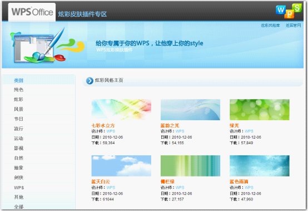Select the 自然 category
308x211 pixels.
(x=19, y=158)
